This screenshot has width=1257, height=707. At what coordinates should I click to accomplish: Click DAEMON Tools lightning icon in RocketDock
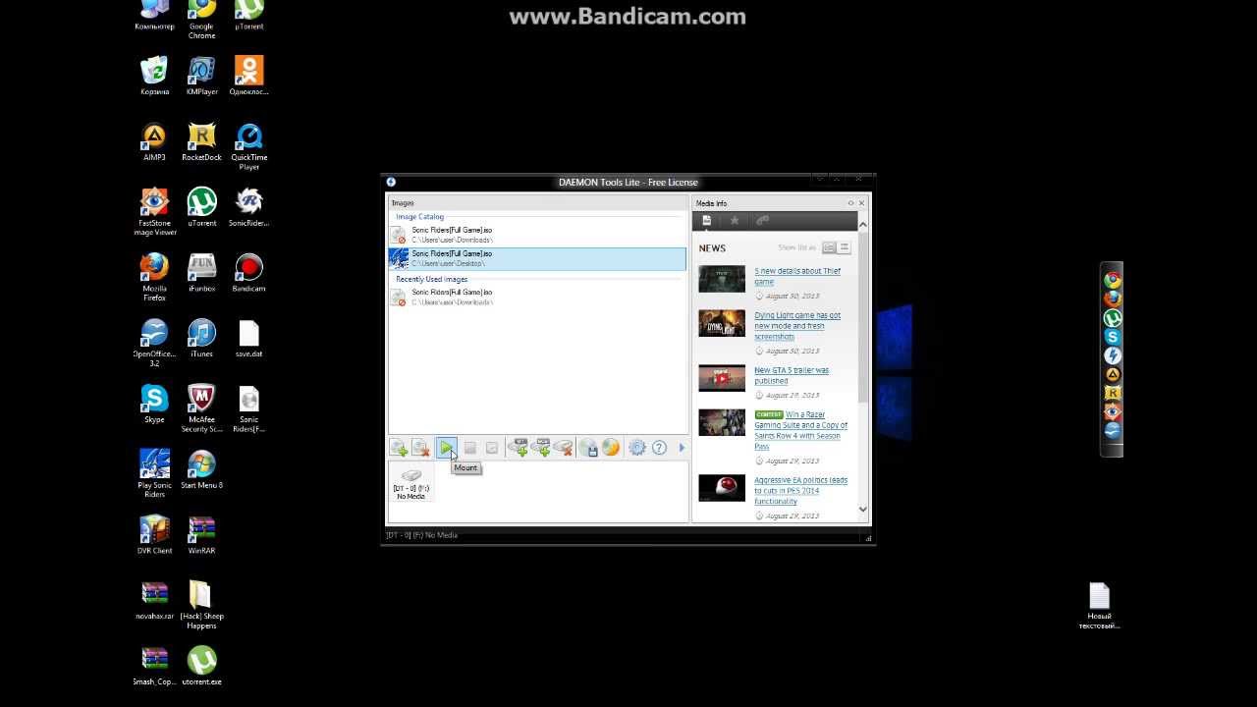(x=1113, y=355)
